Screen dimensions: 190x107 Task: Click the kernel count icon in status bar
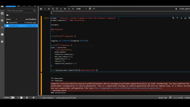point(27,98)
